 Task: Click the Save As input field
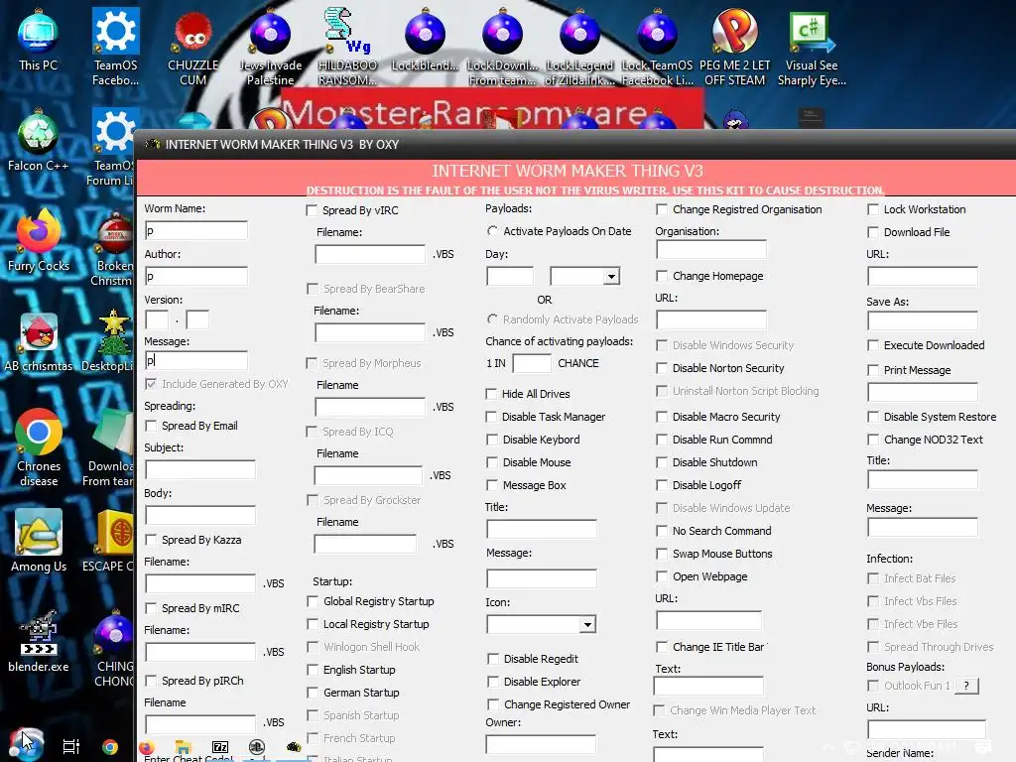tap(923, 320)
